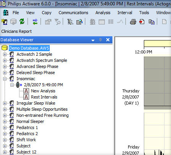
Task: Click the grayed line graph icon
Action: pyautogui.click(x=120, y=22)
